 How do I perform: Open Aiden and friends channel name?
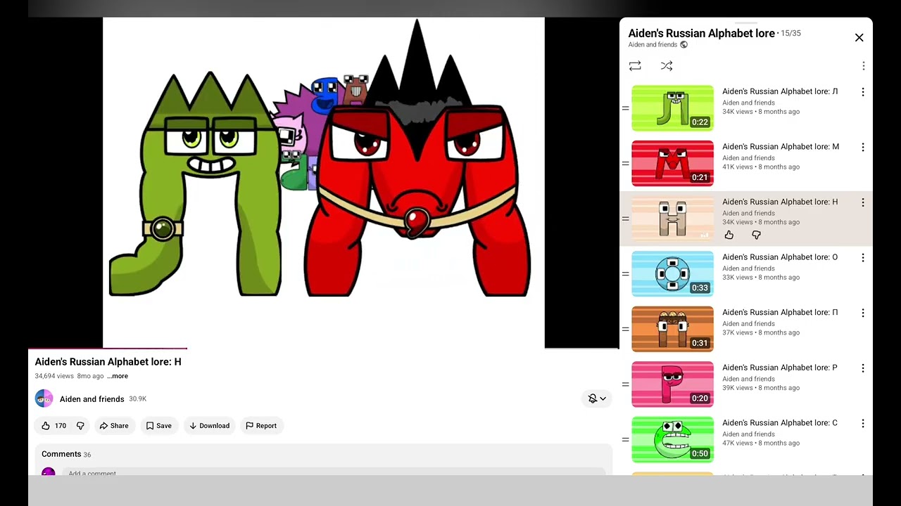point(92,399)
